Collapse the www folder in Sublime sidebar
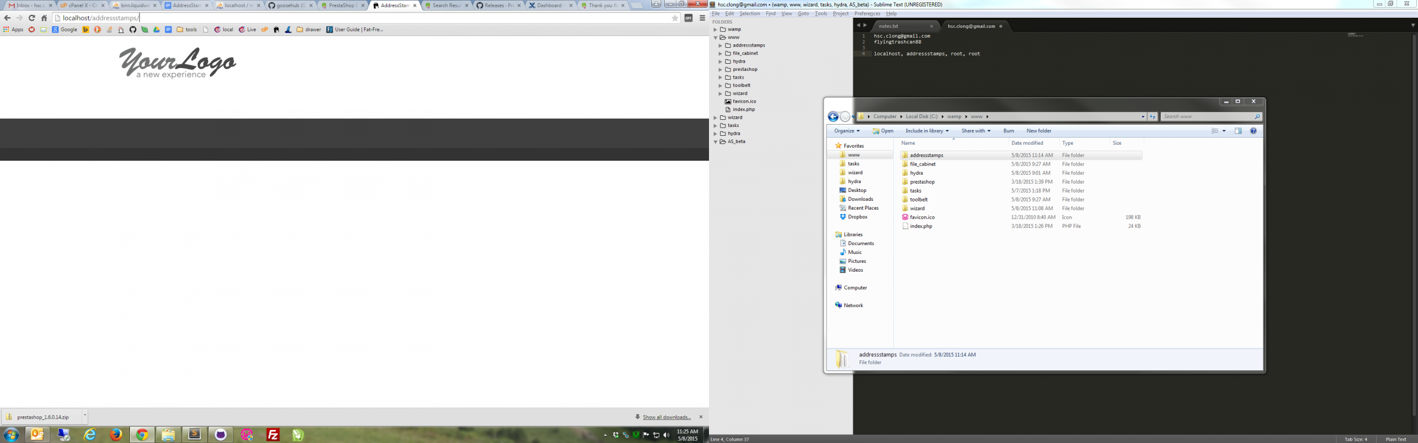 click(715, 38)
